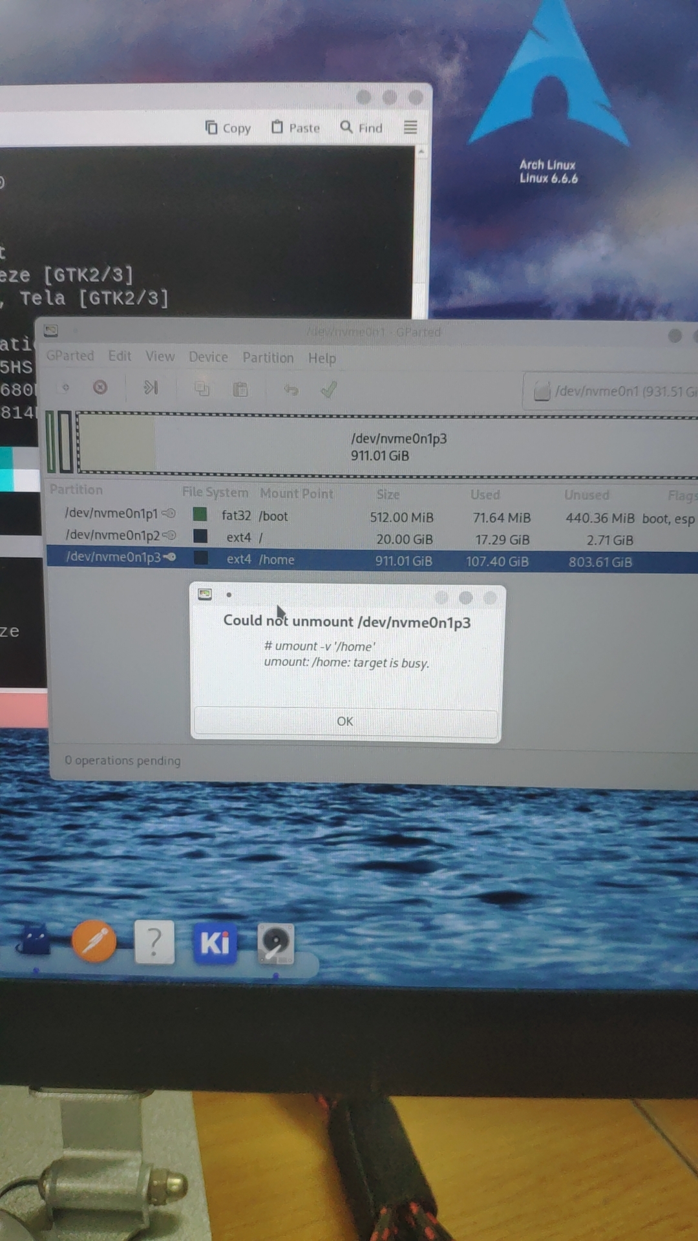Click GParted's Copy partition toolbar icon

pos(202,388)
